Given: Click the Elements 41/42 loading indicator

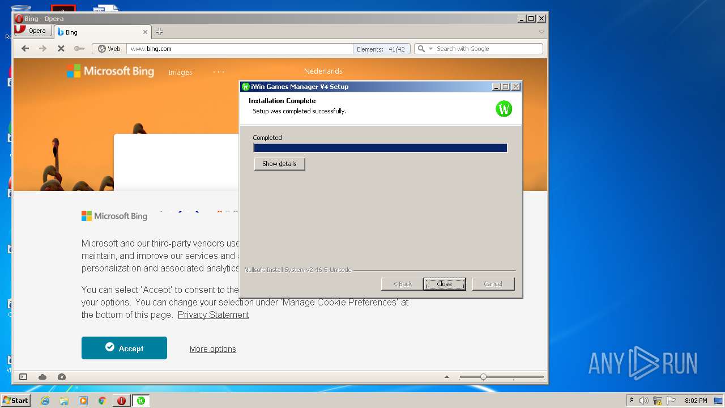Looking at the screenshot, I should [381, 49].
